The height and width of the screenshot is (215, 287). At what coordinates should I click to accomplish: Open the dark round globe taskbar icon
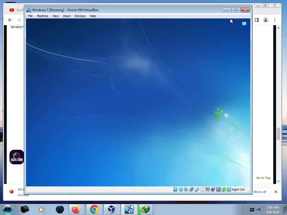click(60, 209)
